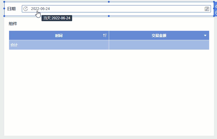
Task: Click the dynamic time clock icon
Action: point(25,9)
